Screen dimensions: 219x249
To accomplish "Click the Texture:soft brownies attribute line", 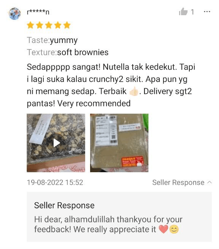I will click(x=68, y=52).
